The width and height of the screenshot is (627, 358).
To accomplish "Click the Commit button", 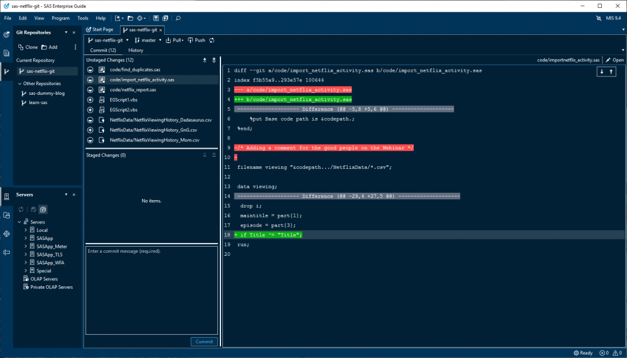I will [205, 341].
